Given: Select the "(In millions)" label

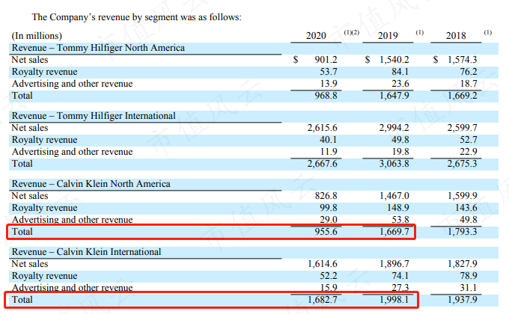Looking at the screenshot, I should coord(37,36).
